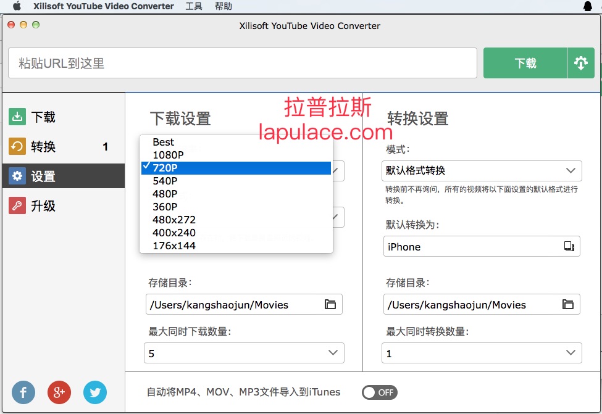Open the Google Plus share icon
Viewport: 602px width, 414px height.
click(x=59, y=392)
